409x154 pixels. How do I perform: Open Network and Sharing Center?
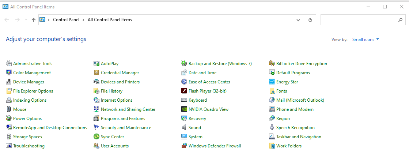click(128, 109)
